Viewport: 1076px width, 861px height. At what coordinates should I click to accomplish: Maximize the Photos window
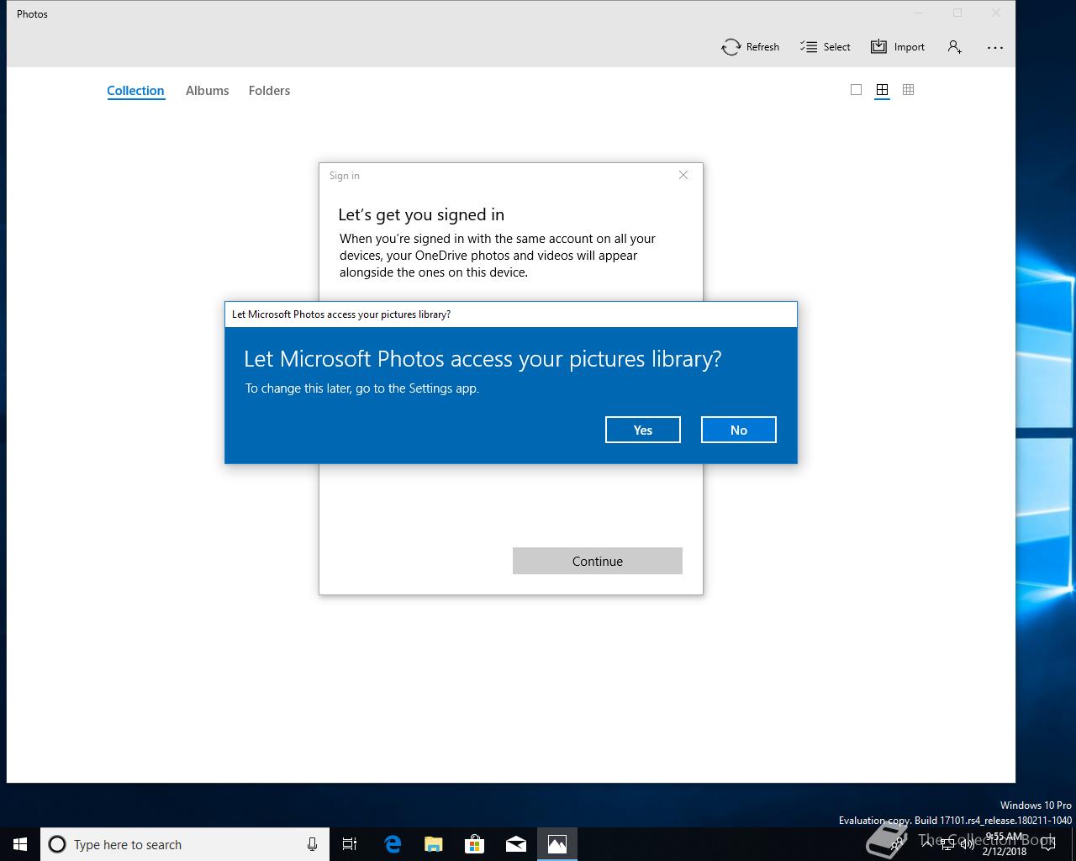(x=957, y=13)
